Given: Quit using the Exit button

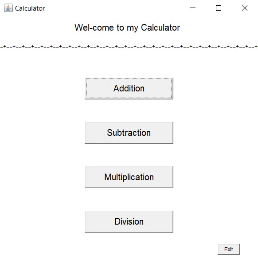Looking at the screenshot, I should pos(229,249).
